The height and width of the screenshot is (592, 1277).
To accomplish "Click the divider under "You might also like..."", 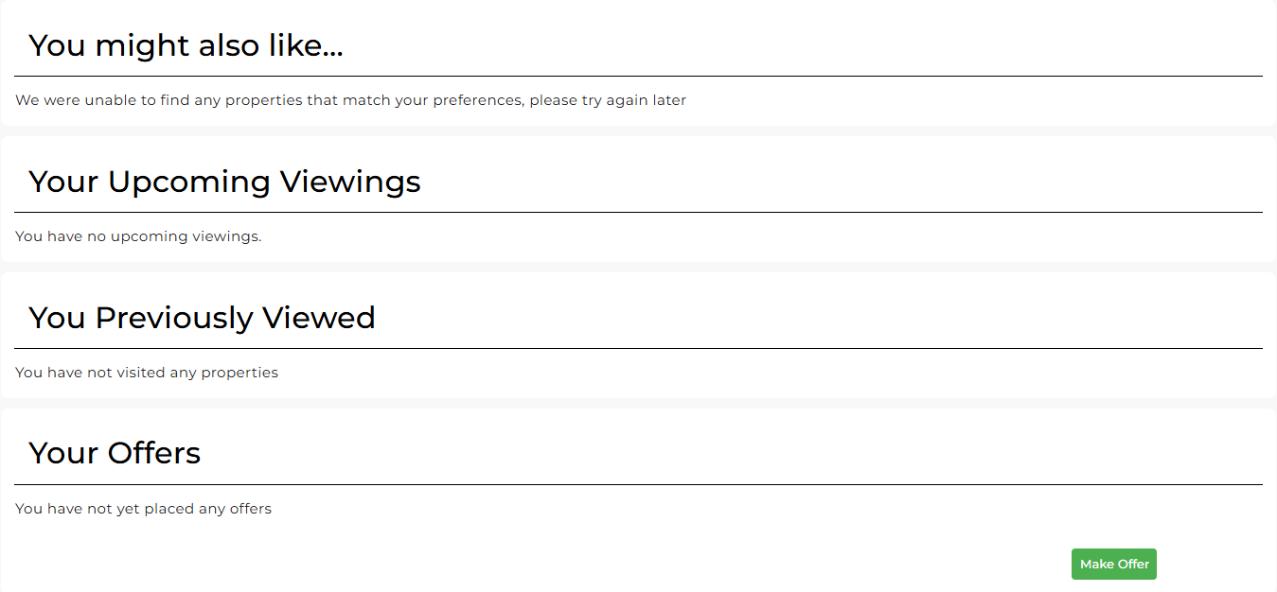I will click(x=638, y=76).
